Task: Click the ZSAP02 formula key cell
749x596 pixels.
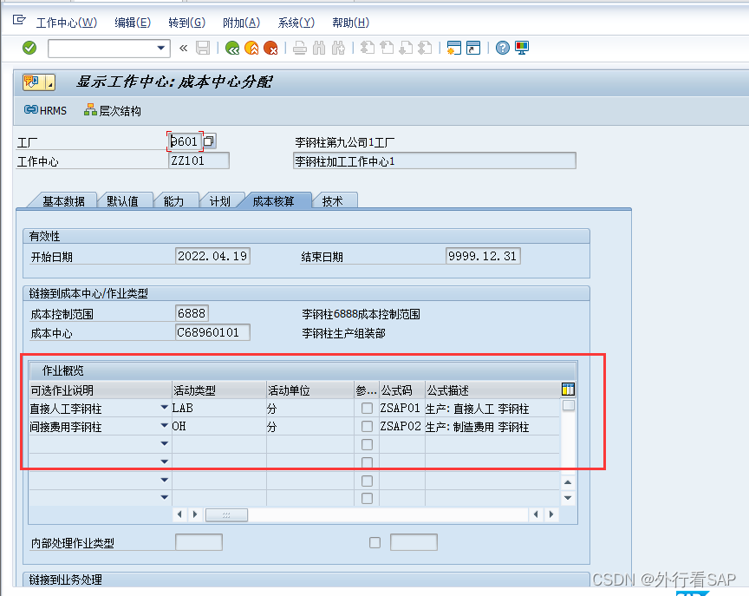Action: (x=401, y=426)
